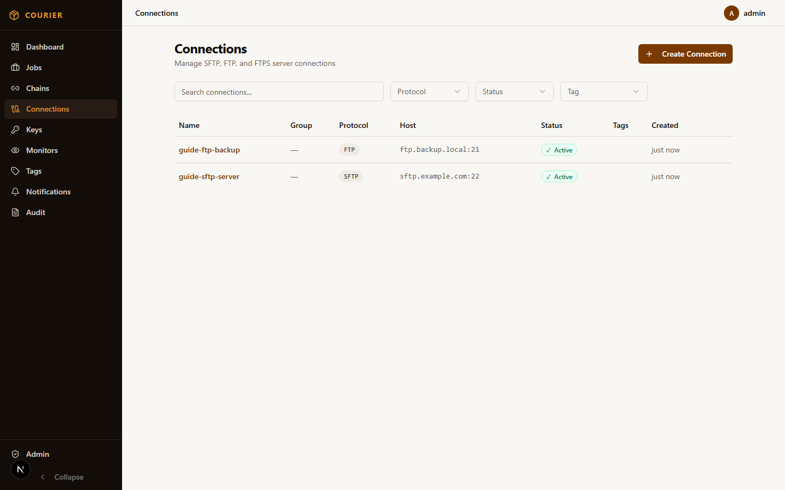
Task: Select the Keys icon in the sidebar
Action: pos(15,130)
